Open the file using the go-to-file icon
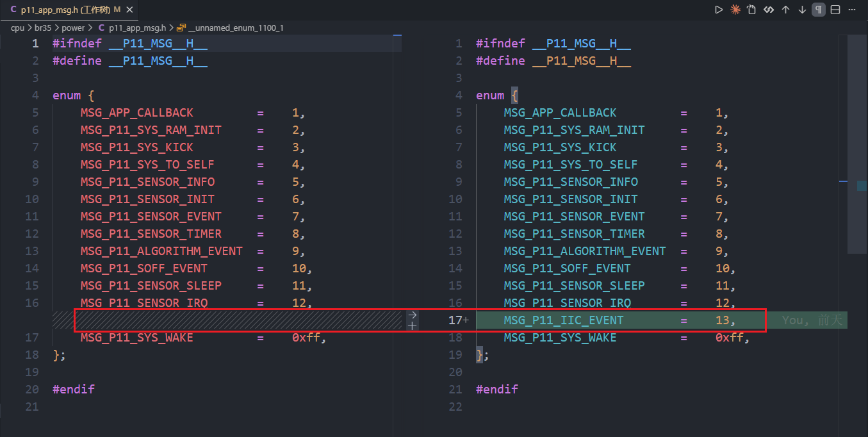Image resolution: width=868 pixels, height=437 pixels. pyautogui.click(x=752, y=10)
